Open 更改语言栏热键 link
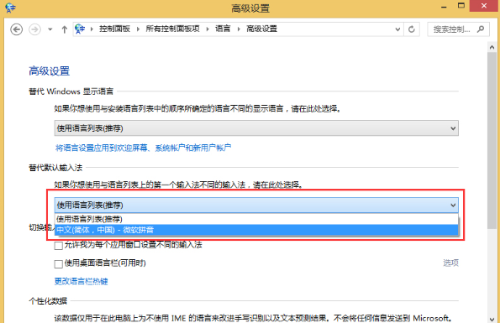The image size is (500, 323). click(x=81, y=281)
